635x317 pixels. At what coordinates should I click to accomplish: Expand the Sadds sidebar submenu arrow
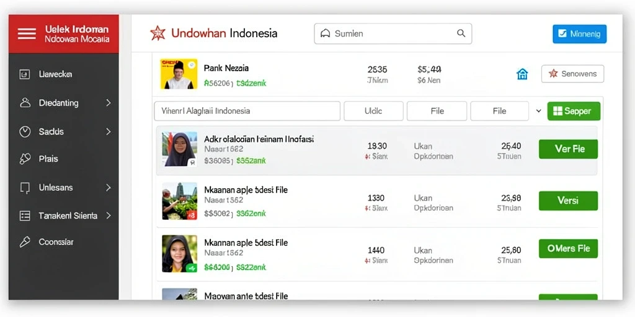[108, 131]
